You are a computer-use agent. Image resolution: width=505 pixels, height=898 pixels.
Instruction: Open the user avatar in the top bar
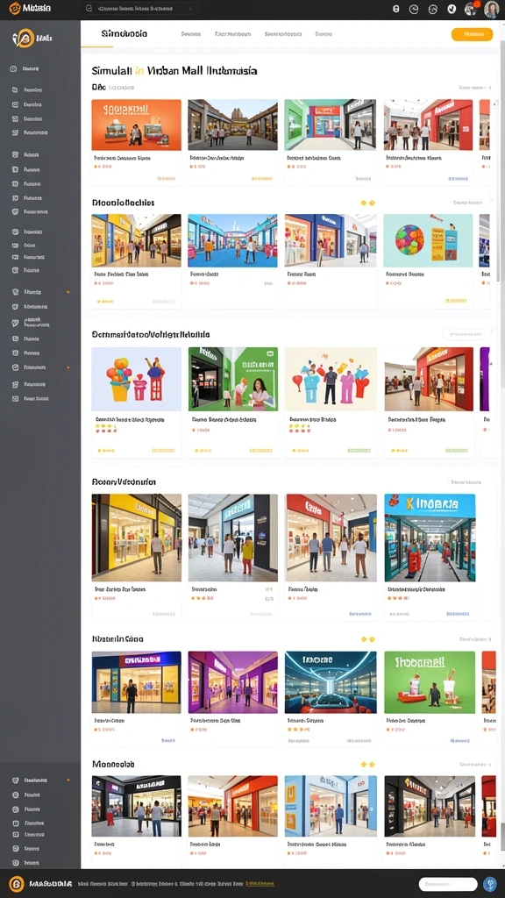point(491,9)
